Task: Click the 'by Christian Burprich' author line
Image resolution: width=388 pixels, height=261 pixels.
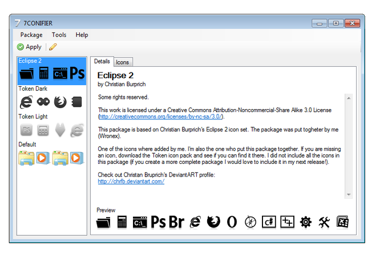Action: [x=122, y=84]
